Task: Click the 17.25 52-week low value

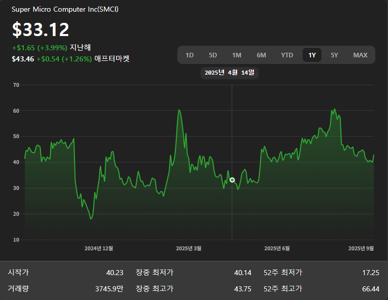Action: (371, 273)
